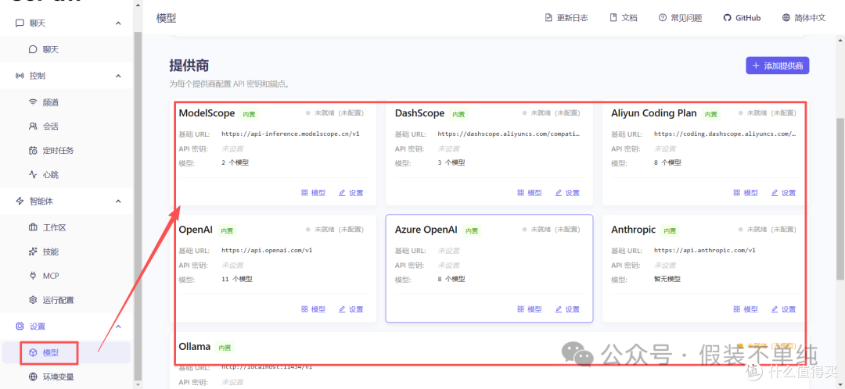The height and width of the screenshot is (389, 845).
Task: Select the 模型 models sidebar item
Action: (67, 352)
